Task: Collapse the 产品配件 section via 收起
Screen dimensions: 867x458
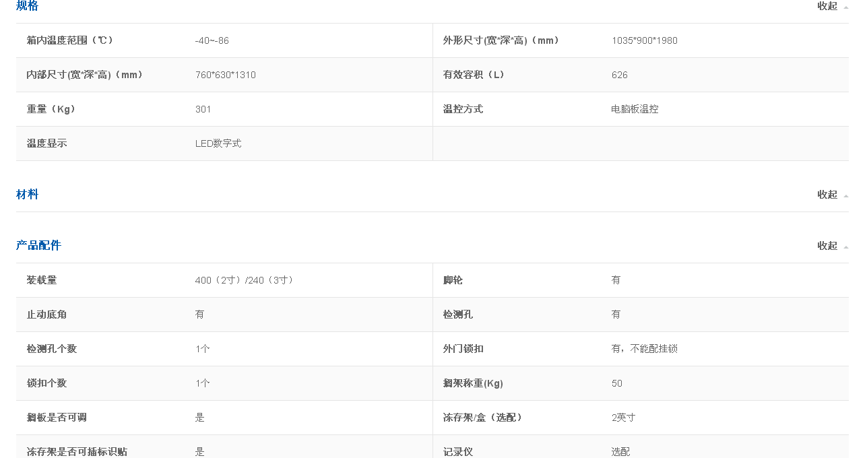Action: click(827, 246)
